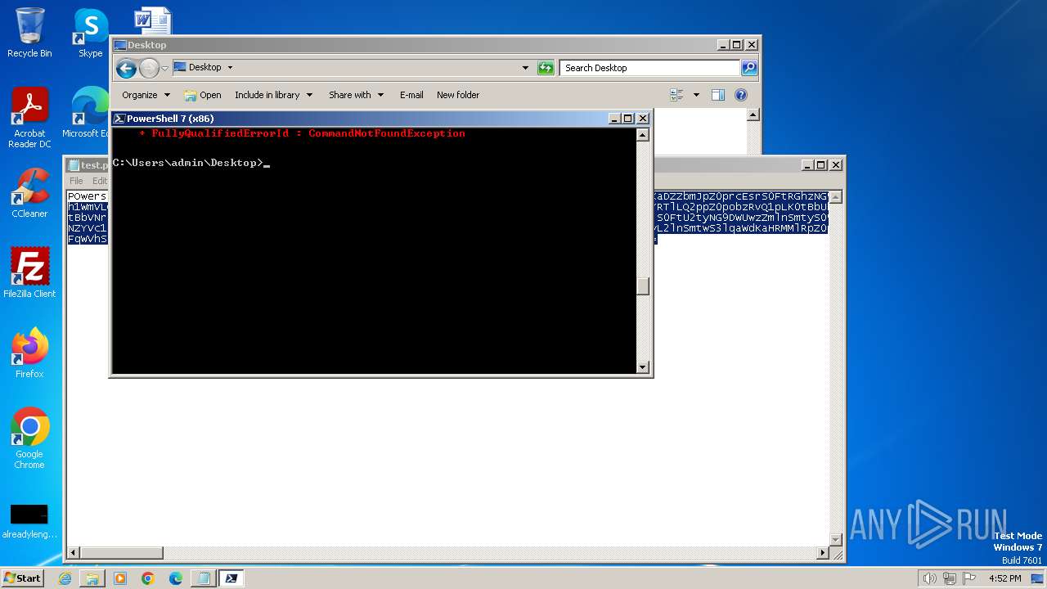Click the highlighted line ending in S0FtRGhzNG in Notepad
The height and width of the screenshot is (589, 1047).
pos(741,196)
